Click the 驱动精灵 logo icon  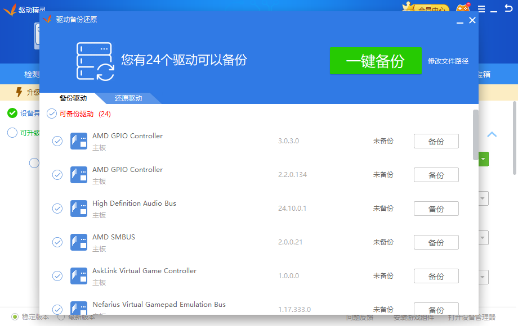pos(10,10)
